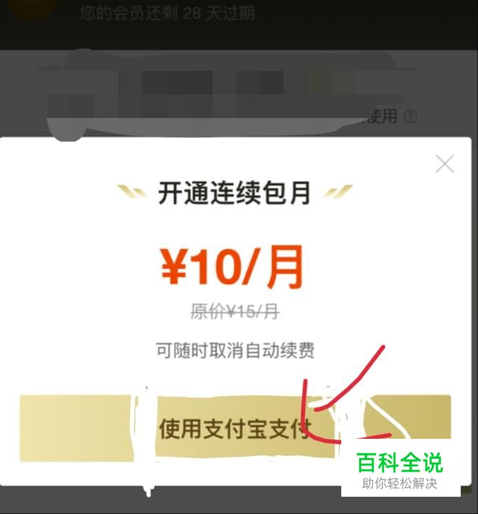Click the 助你轻松解决 tagline
The width and height of the screenshot is (478, 514).
(400, 484)
